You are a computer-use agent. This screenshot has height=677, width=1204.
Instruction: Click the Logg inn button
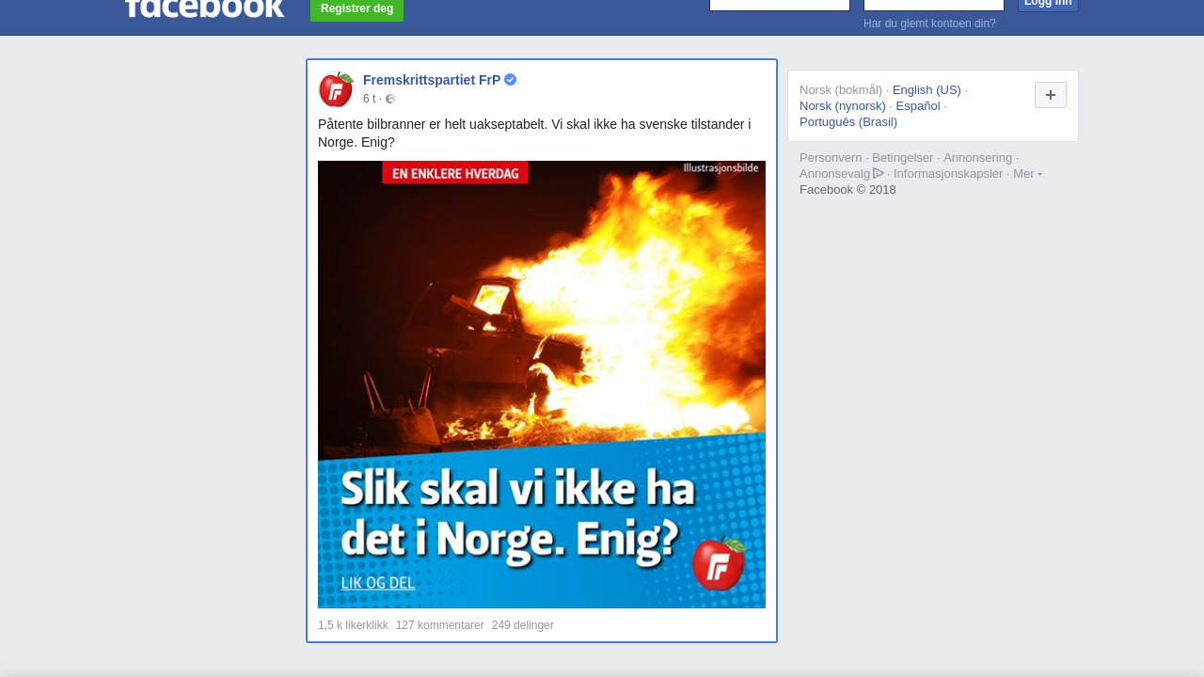[x=1048, y=5]
